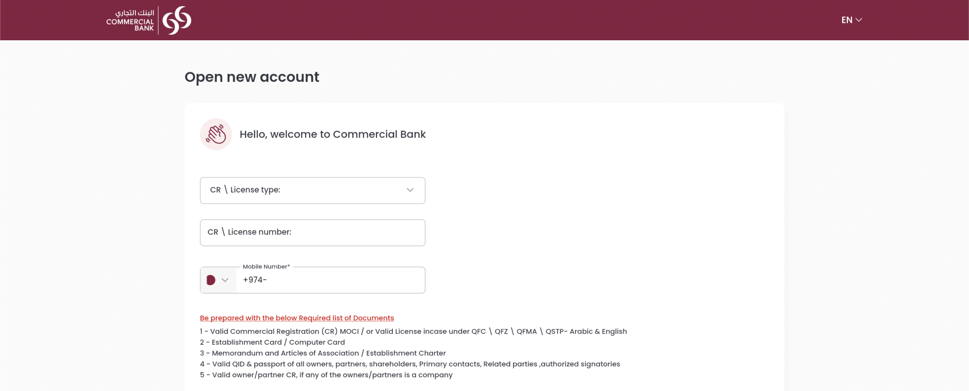This screenshot has width=969, height=391.
Task: Open the EN language dropdown
Action: coord(851,20)
